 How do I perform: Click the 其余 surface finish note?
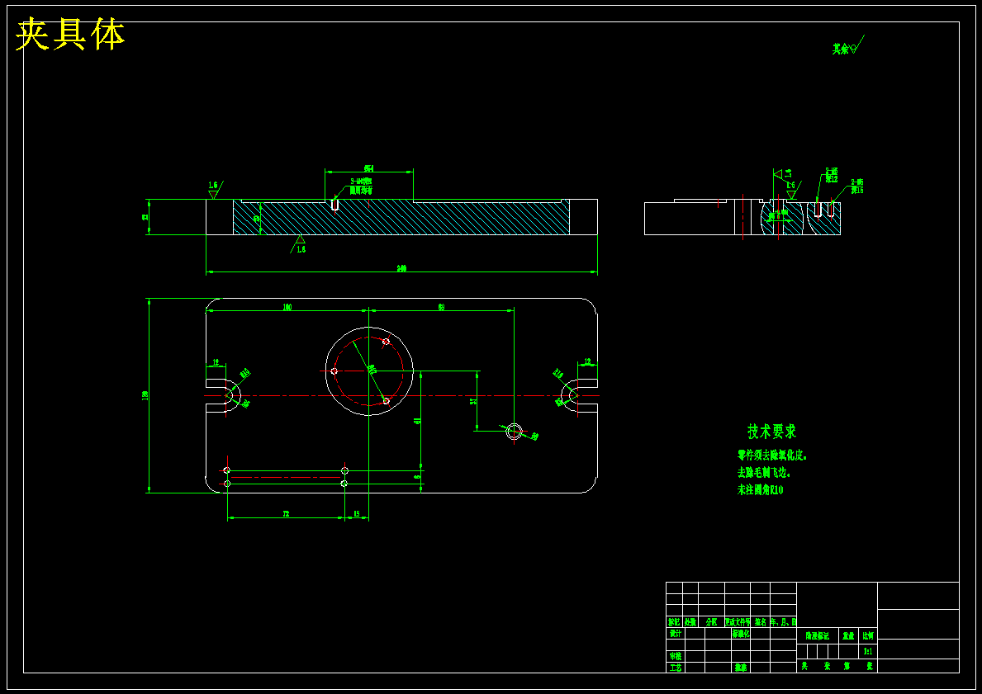click(848, 47)
